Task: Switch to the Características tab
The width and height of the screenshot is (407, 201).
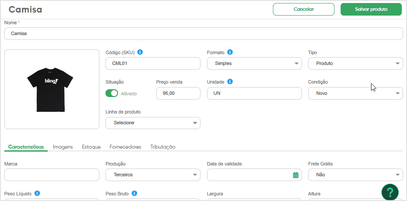Action: [x=26, y=147]
